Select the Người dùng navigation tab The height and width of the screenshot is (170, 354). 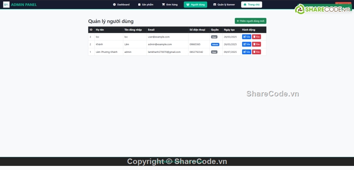[x=195, y=4]
